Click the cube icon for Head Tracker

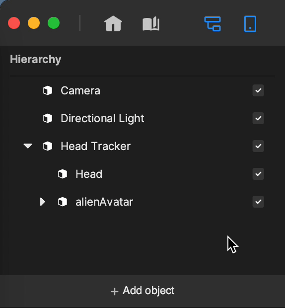(48, 146)
